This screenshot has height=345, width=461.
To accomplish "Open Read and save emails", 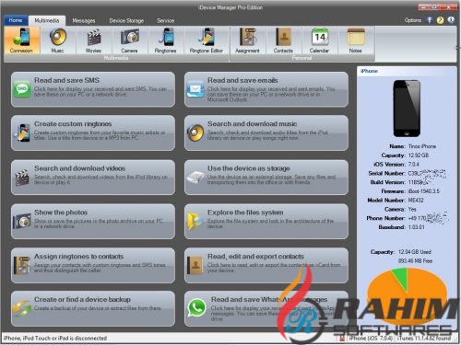I will (266, 89).
